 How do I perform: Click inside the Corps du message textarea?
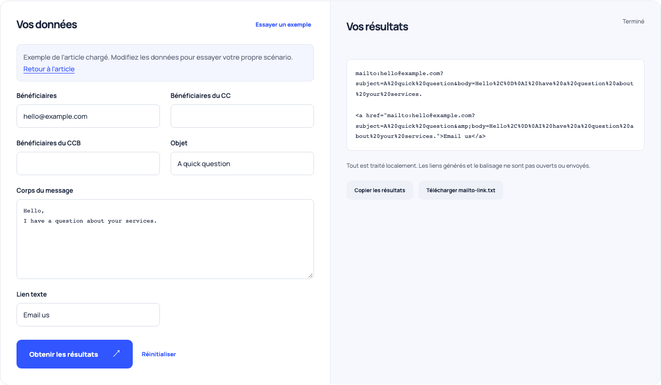point(165,239)
